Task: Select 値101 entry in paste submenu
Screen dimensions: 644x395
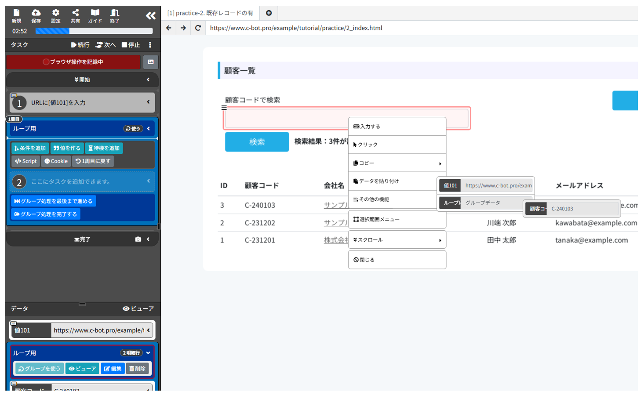Action: click(x=486, y=185)
